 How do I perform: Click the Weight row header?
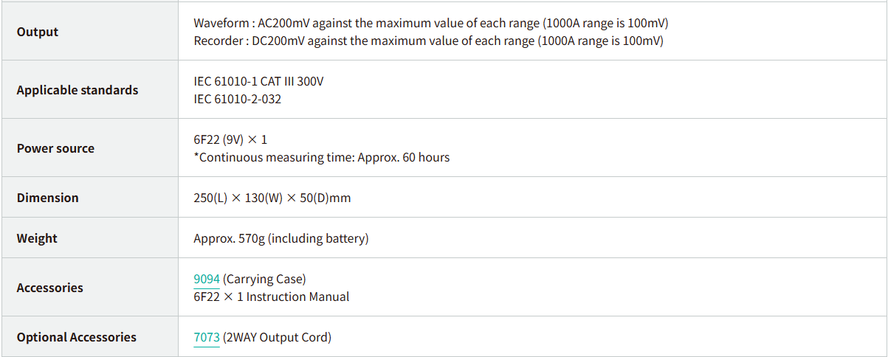click(37, 238)
